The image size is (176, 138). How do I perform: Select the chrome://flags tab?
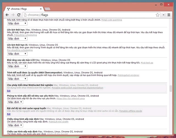coord(24,9)
